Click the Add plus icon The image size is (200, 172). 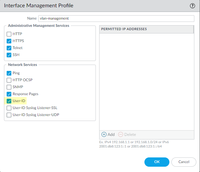104,135
